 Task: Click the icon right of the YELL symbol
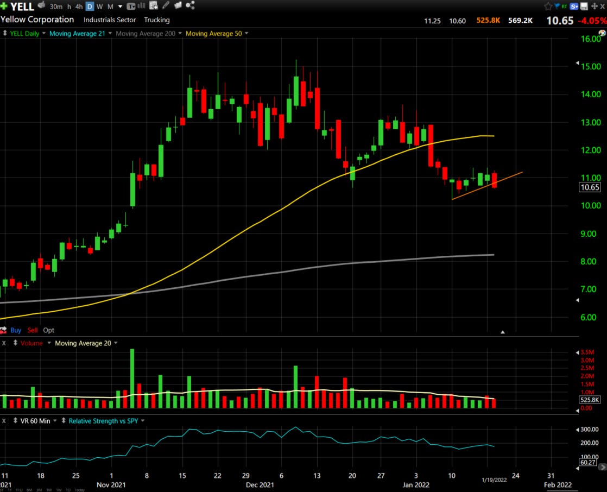41,5
